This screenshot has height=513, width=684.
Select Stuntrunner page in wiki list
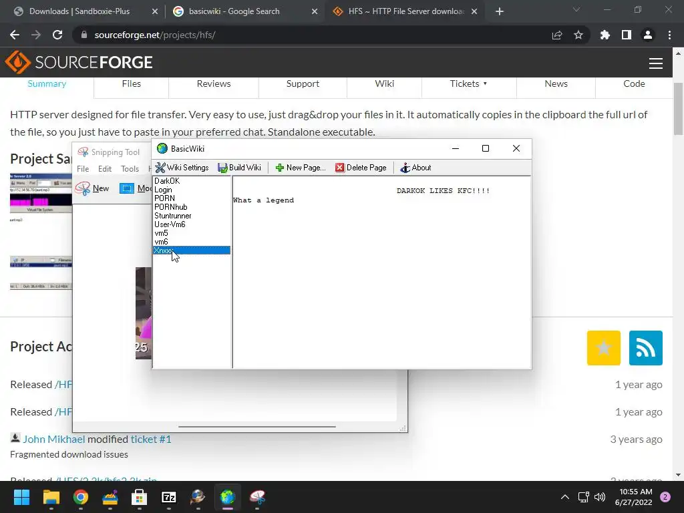(192, 216)
